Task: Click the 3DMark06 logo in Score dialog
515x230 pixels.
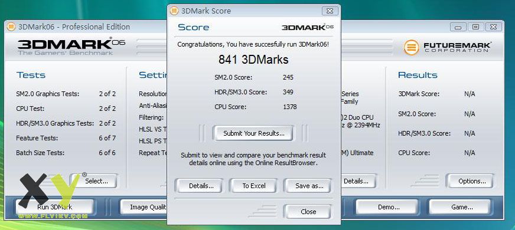Action: tap(308, 27)
